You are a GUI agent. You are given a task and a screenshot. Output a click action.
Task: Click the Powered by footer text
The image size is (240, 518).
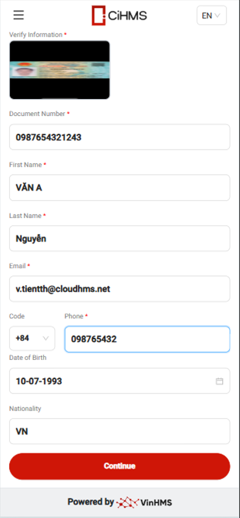point(91,502)
